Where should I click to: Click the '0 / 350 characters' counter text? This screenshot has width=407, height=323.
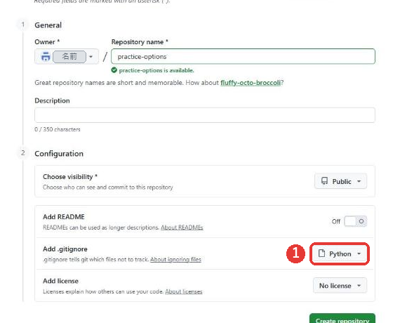[x=58, y=129]
